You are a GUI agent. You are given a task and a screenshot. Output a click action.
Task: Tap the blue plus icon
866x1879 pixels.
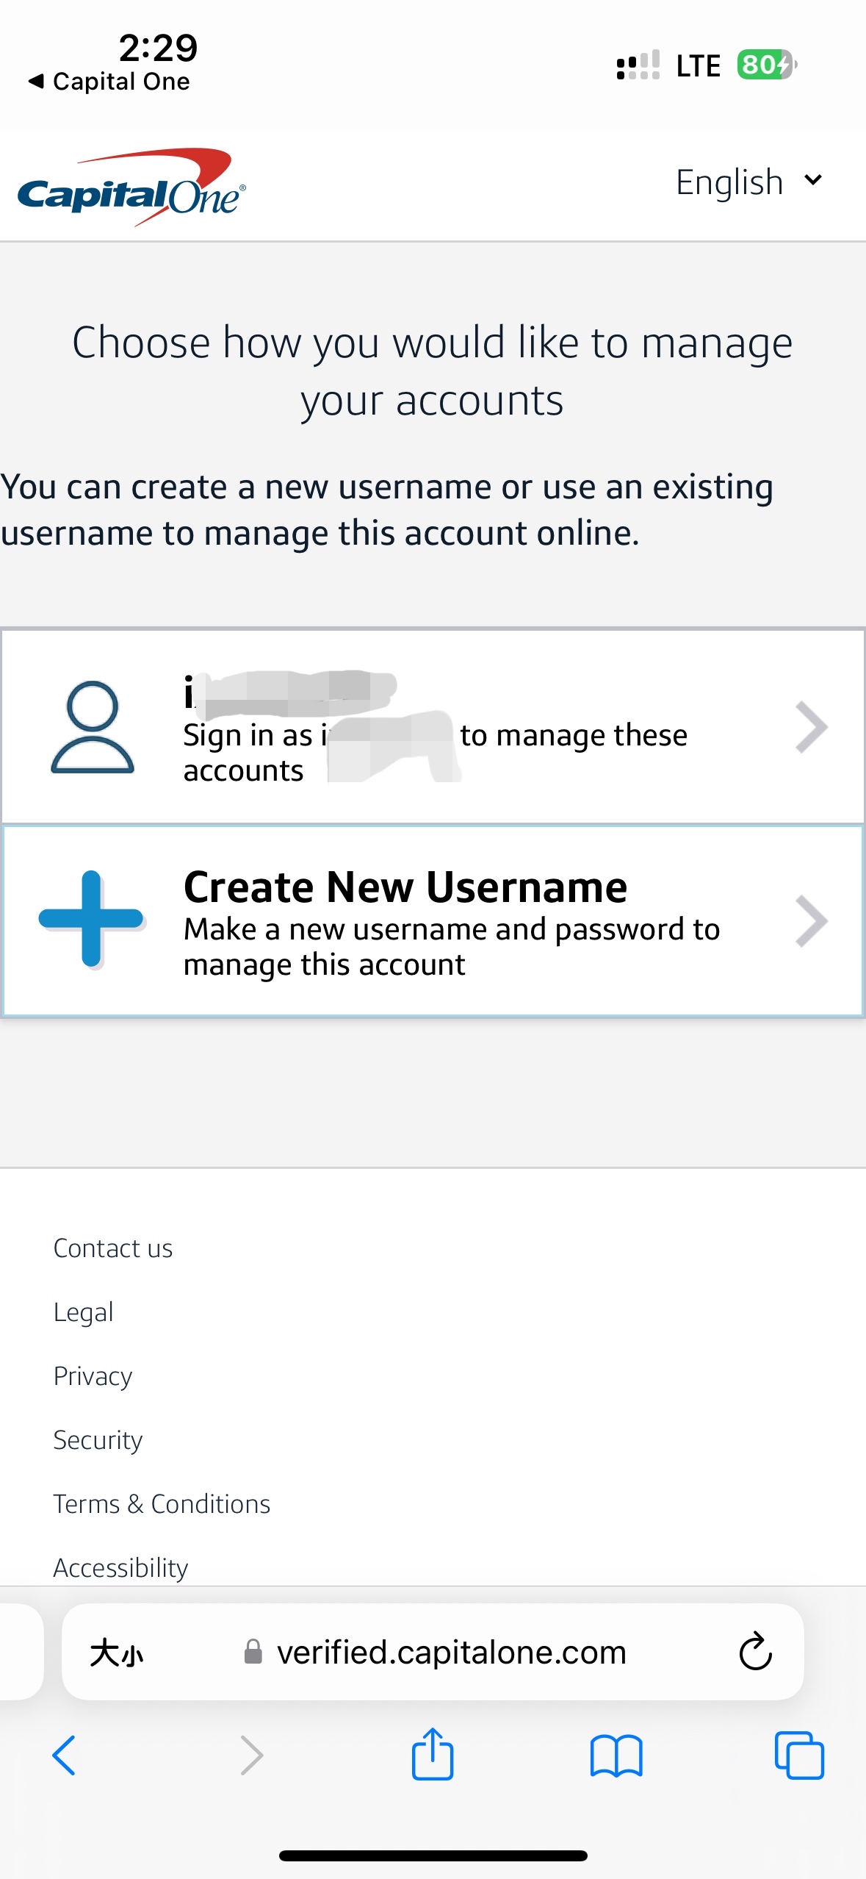coord(91,919)
